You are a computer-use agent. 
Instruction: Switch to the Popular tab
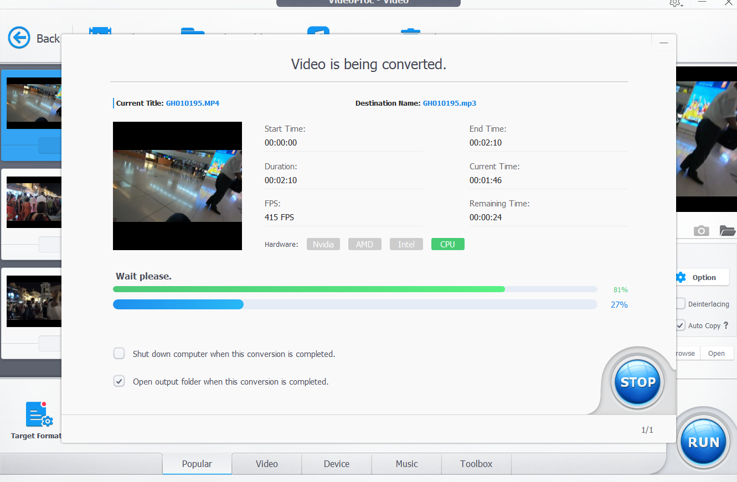[197, 464]
